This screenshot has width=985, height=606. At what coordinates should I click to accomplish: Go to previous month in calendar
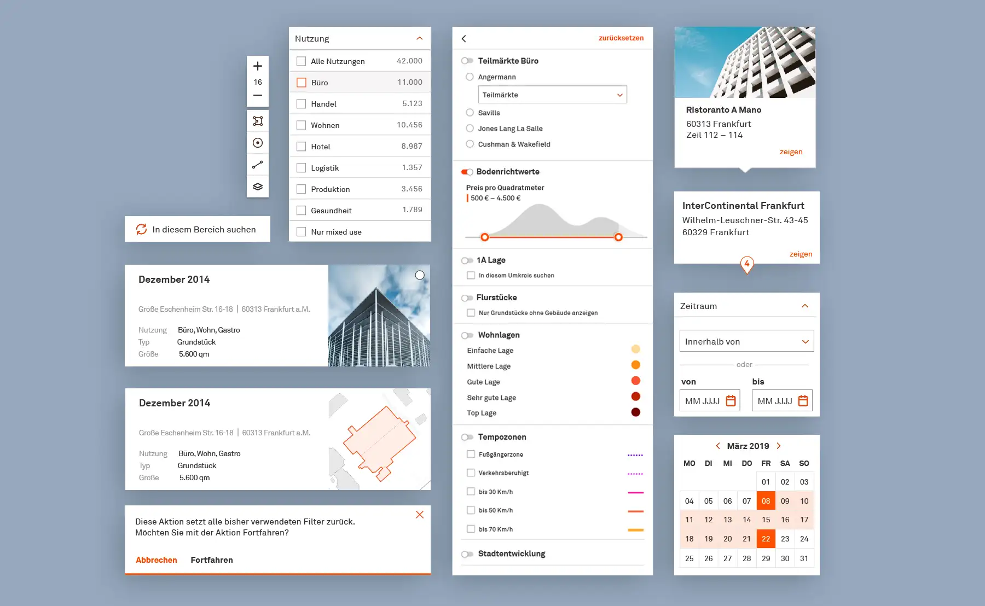tap(718, 446)
